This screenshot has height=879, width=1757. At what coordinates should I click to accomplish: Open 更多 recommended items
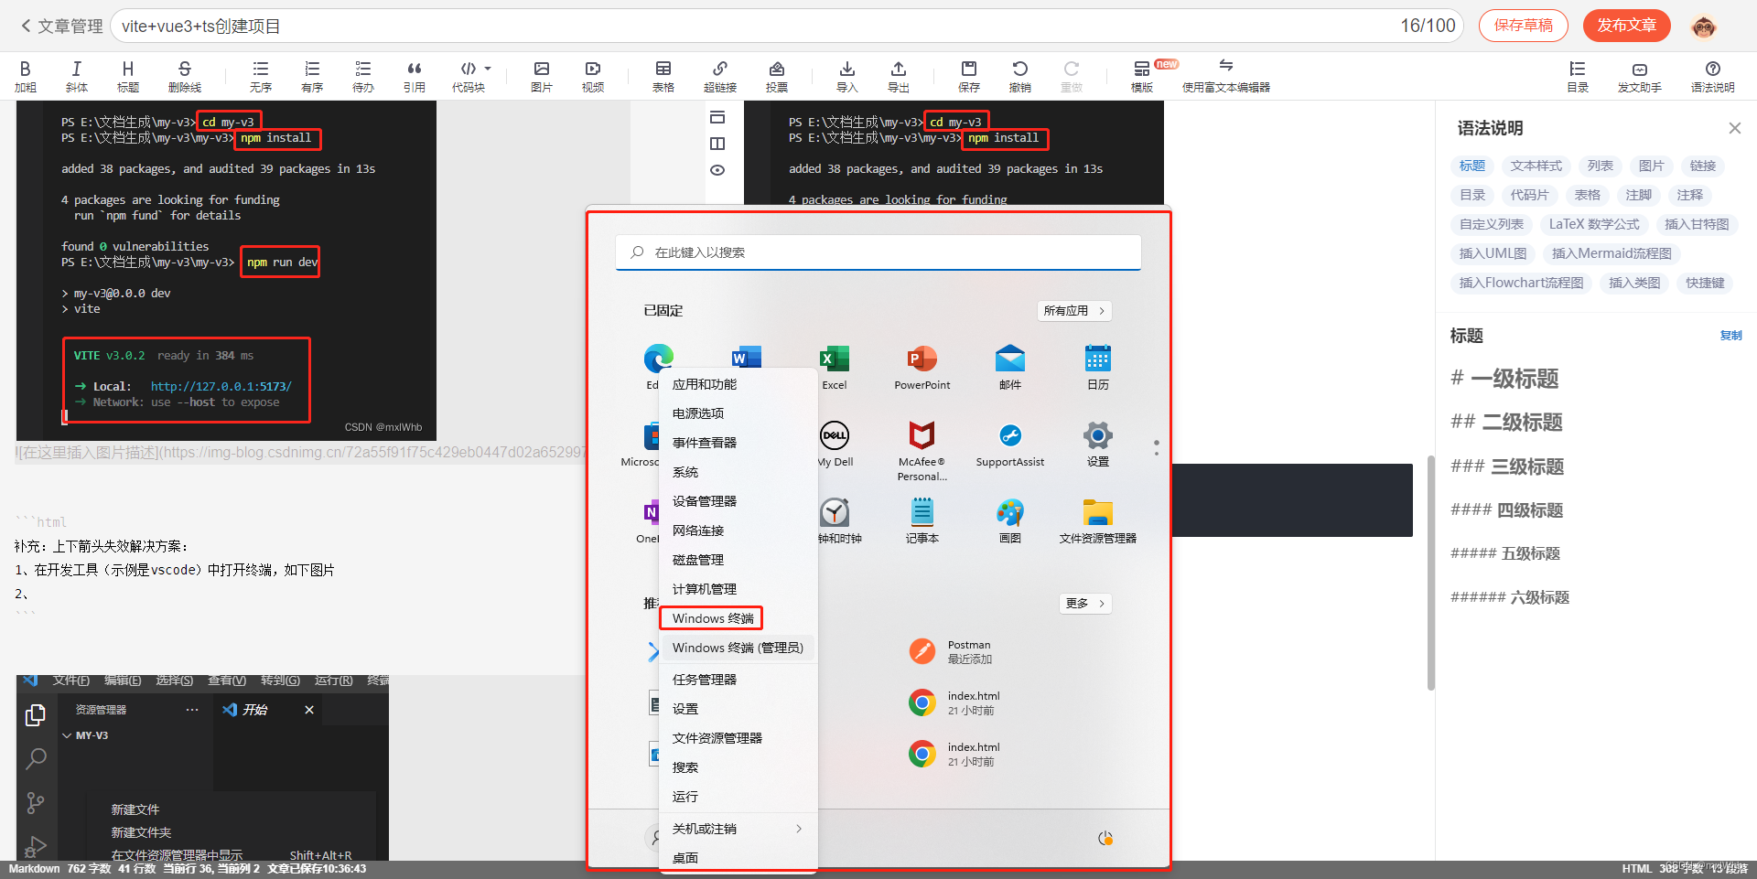click(x=1085, y=604)
